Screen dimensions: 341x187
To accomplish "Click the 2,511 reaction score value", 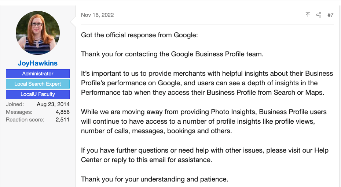I will click(x=63, y=120).
